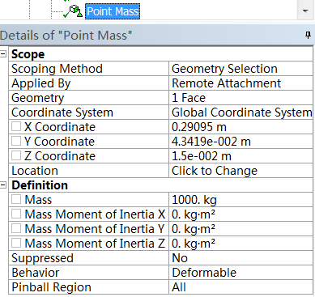
Task: Check Mass Moment of Inertia X checkbox
Action: [16, 214]
